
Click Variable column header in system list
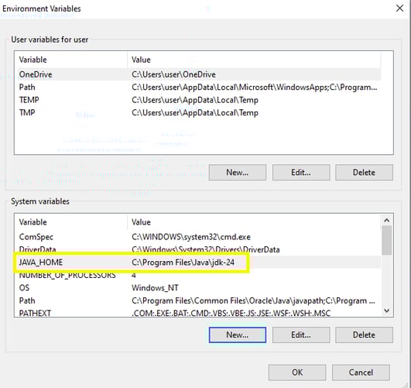[x=70, y=222]
